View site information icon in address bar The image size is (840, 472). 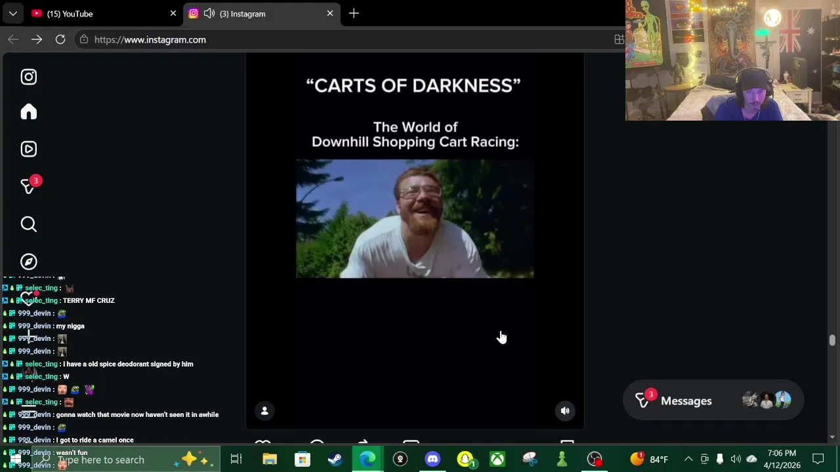coord(84,39)
